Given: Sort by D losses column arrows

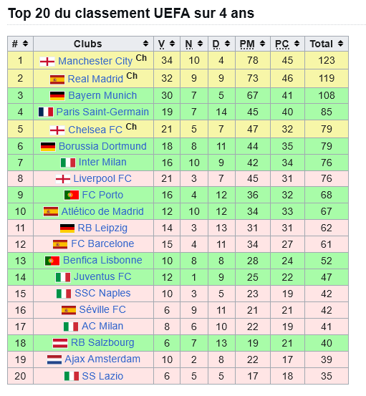Looking at the screenshot, I should (227, 44).
